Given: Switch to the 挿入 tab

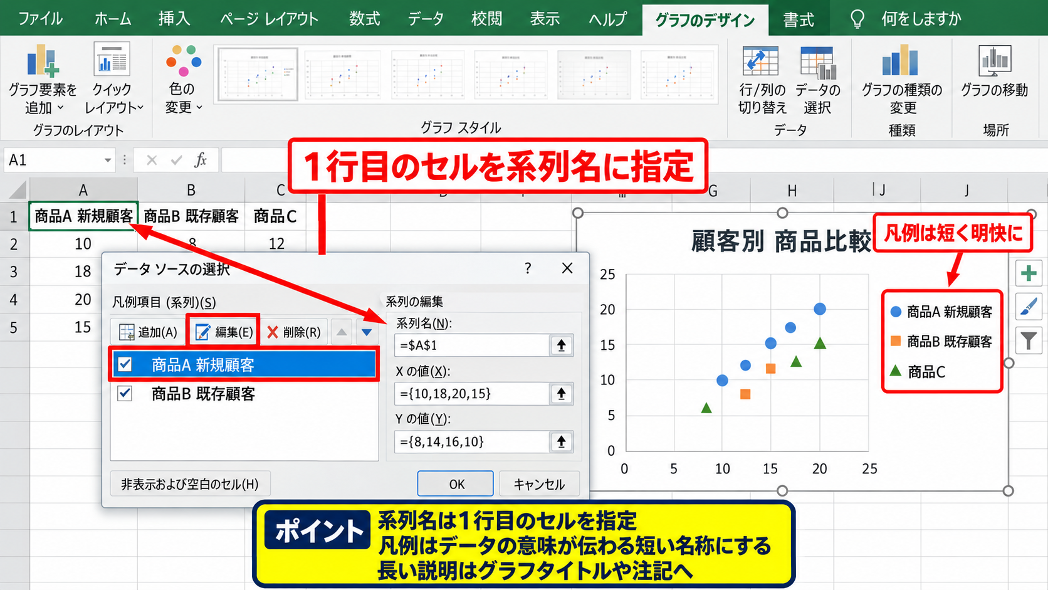Looking at the screenshot, I should click(174, 19).
